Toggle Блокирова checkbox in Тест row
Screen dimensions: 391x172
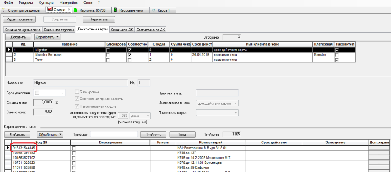108,60
